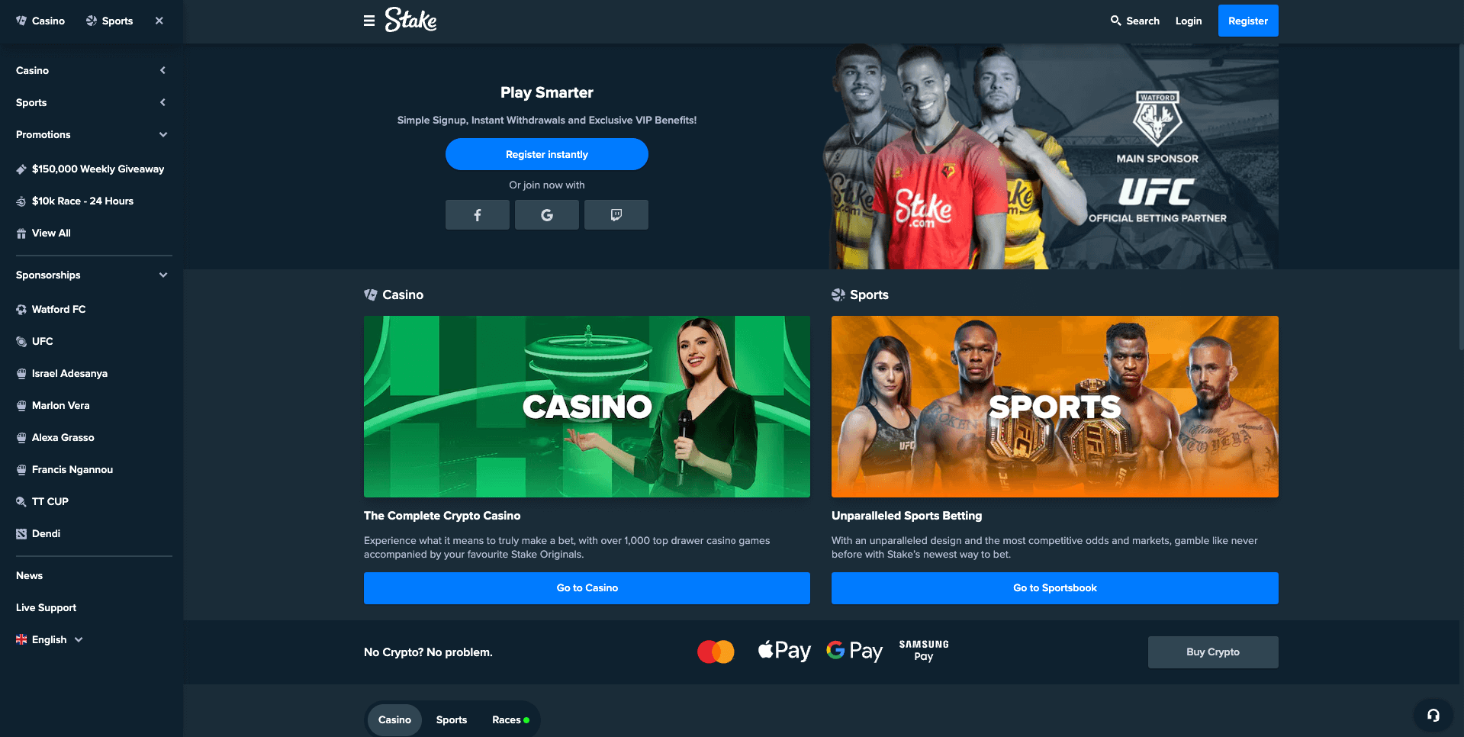Click the Go to Sportsbook button

(1055, 588)
